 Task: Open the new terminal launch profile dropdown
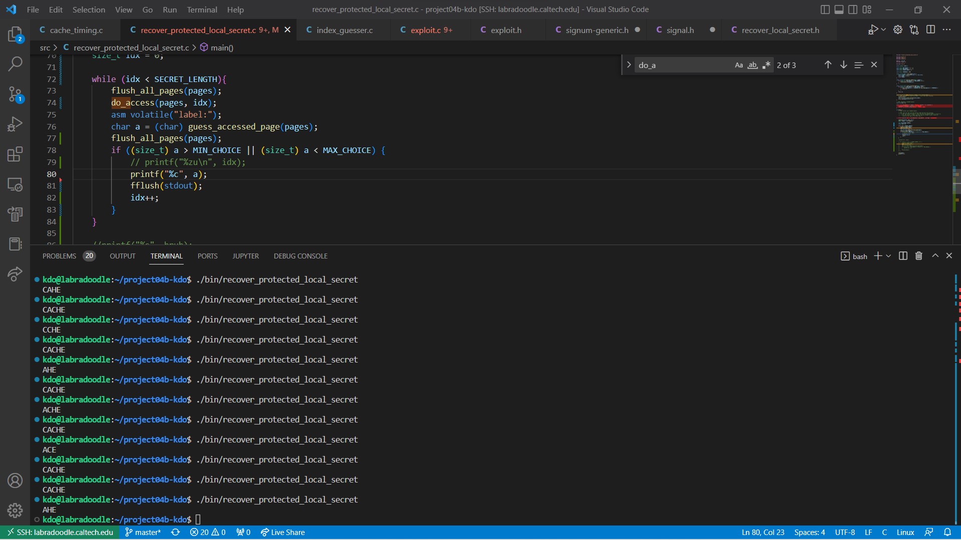coord(888,256)
